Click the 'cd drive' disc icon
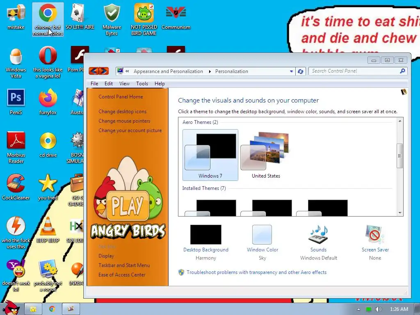420x315 pixels. [48, 145]
